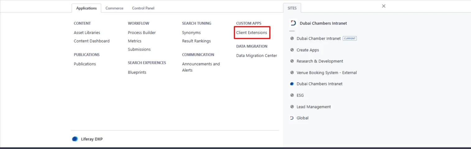Select the Dubai Chamber Intranet current site
The height and width of the screenshot is (149, 471).
tap(318, 38)
